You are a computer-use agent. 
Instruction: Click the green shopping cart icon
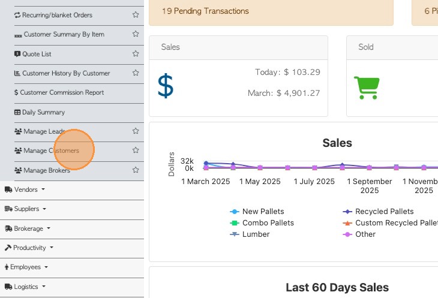(366, 88)
